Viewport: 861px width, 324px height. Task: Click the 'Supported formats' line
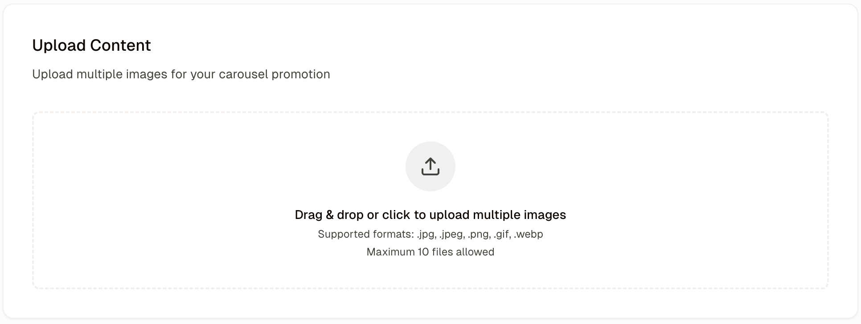coord(430,234)
